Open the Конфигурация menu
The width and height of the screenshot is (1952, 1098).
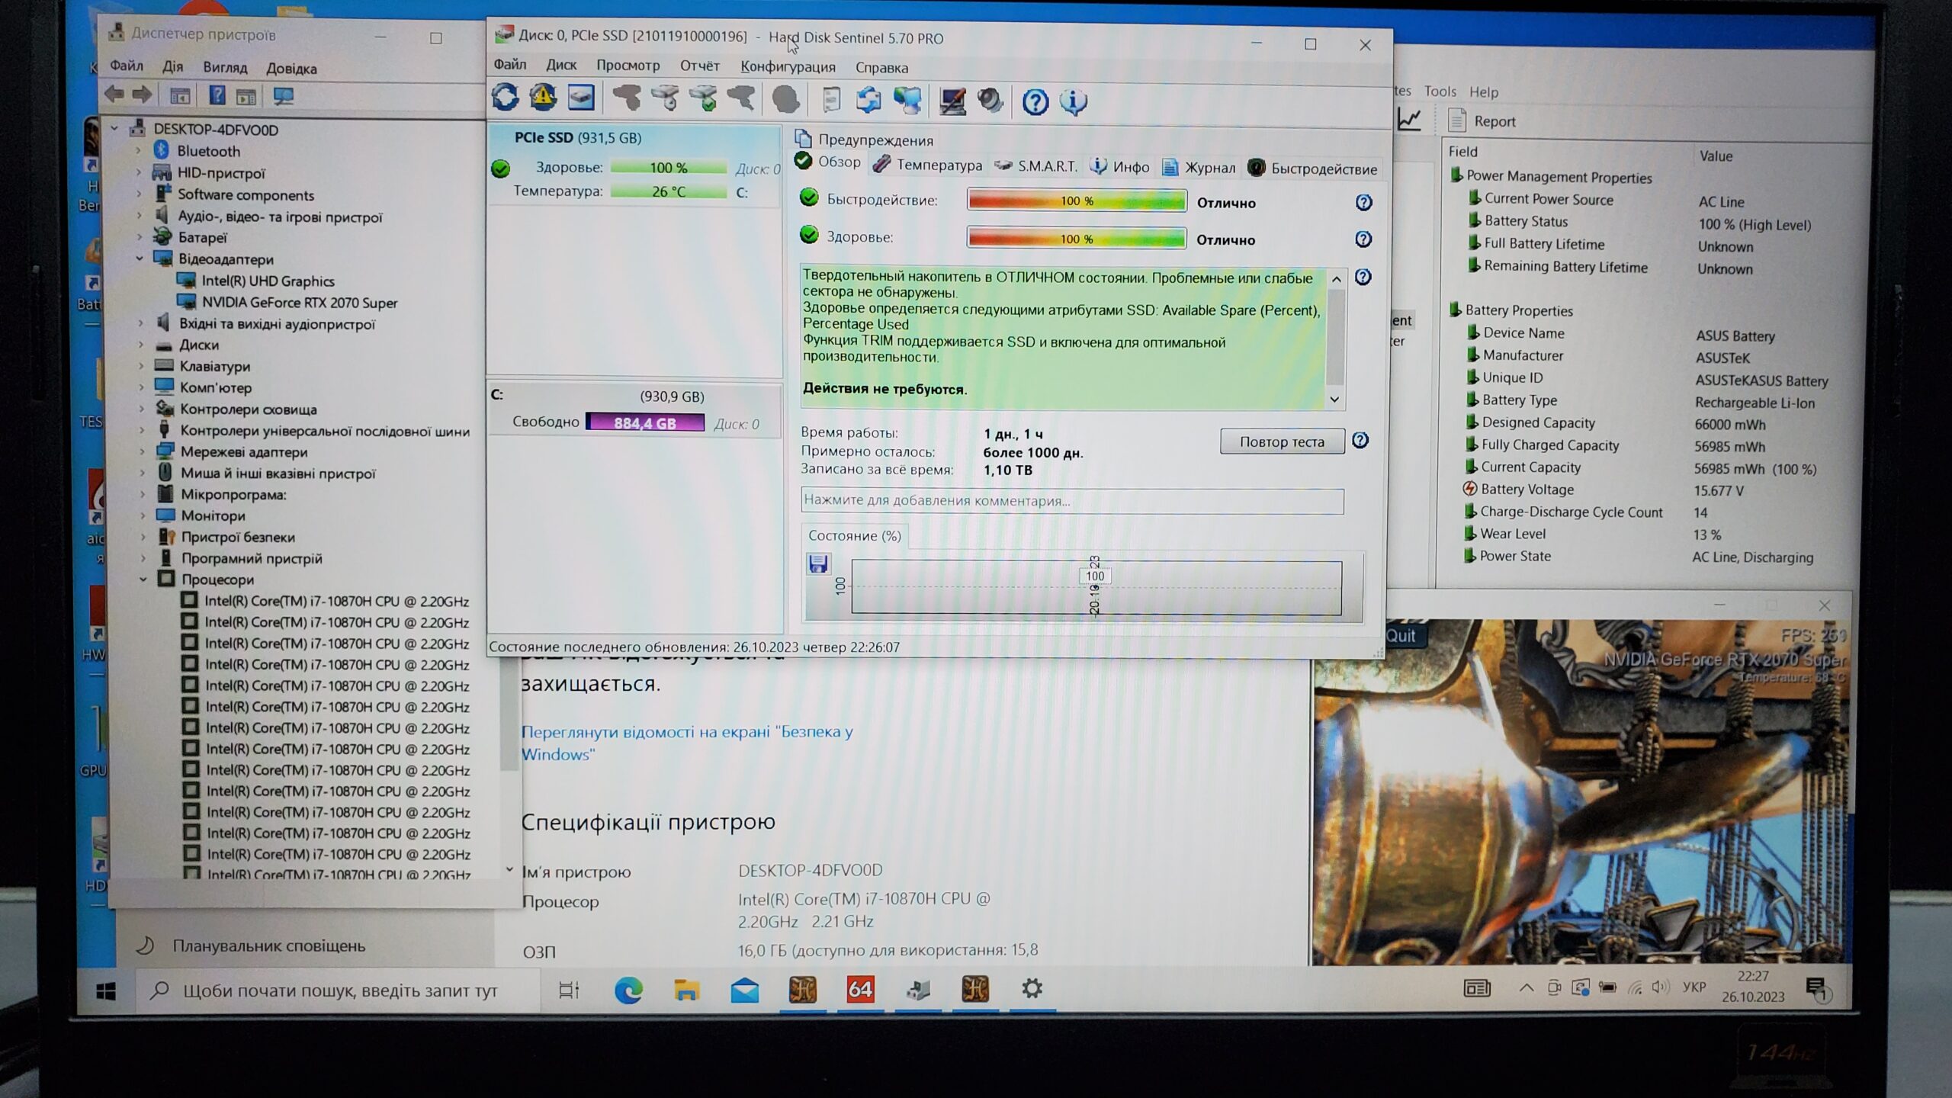pos(788,67)
